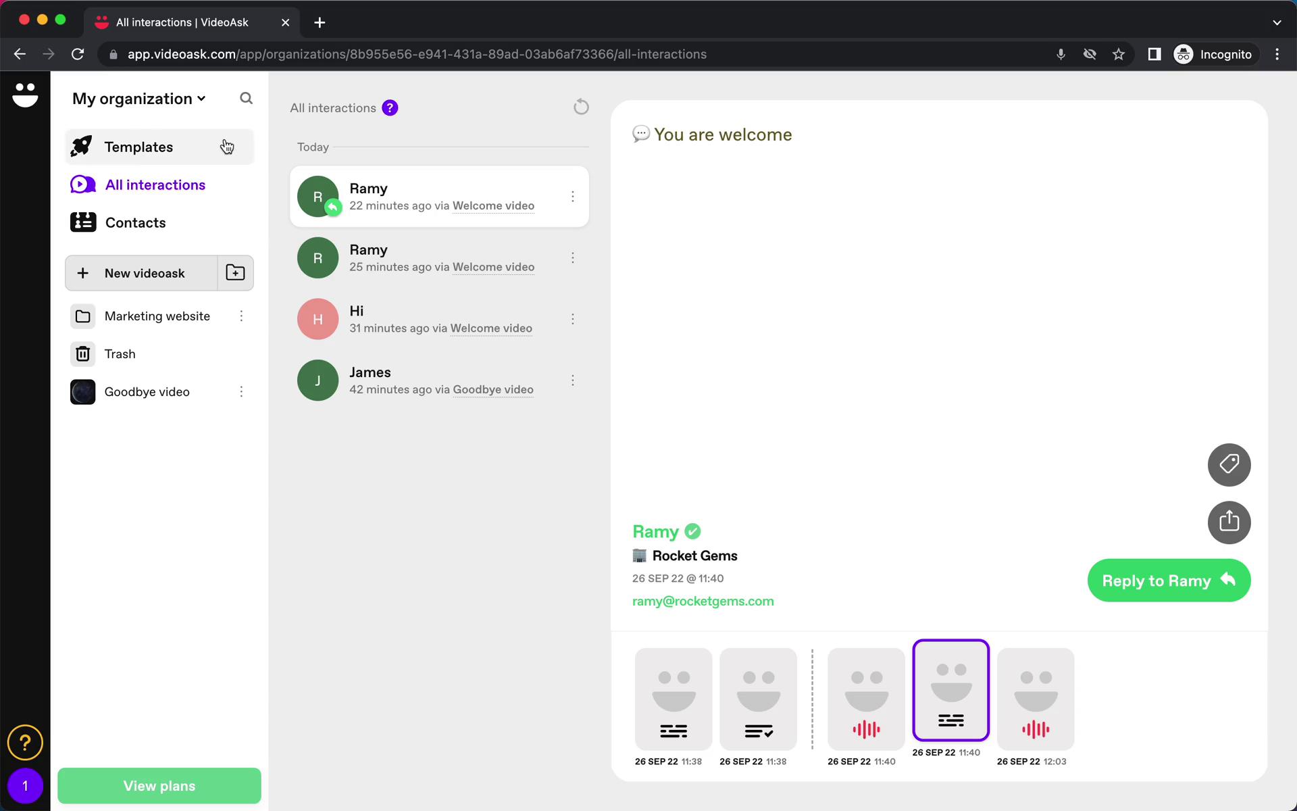1297x811 pixels.
Task: Expand the three-dot menu for Ramy interaction
Action: tap(572, 196)
